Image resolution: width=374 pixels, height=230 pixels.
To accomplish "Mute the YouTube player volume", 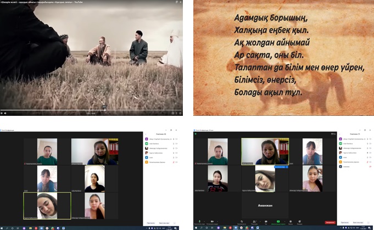I will tap(5, 113).
